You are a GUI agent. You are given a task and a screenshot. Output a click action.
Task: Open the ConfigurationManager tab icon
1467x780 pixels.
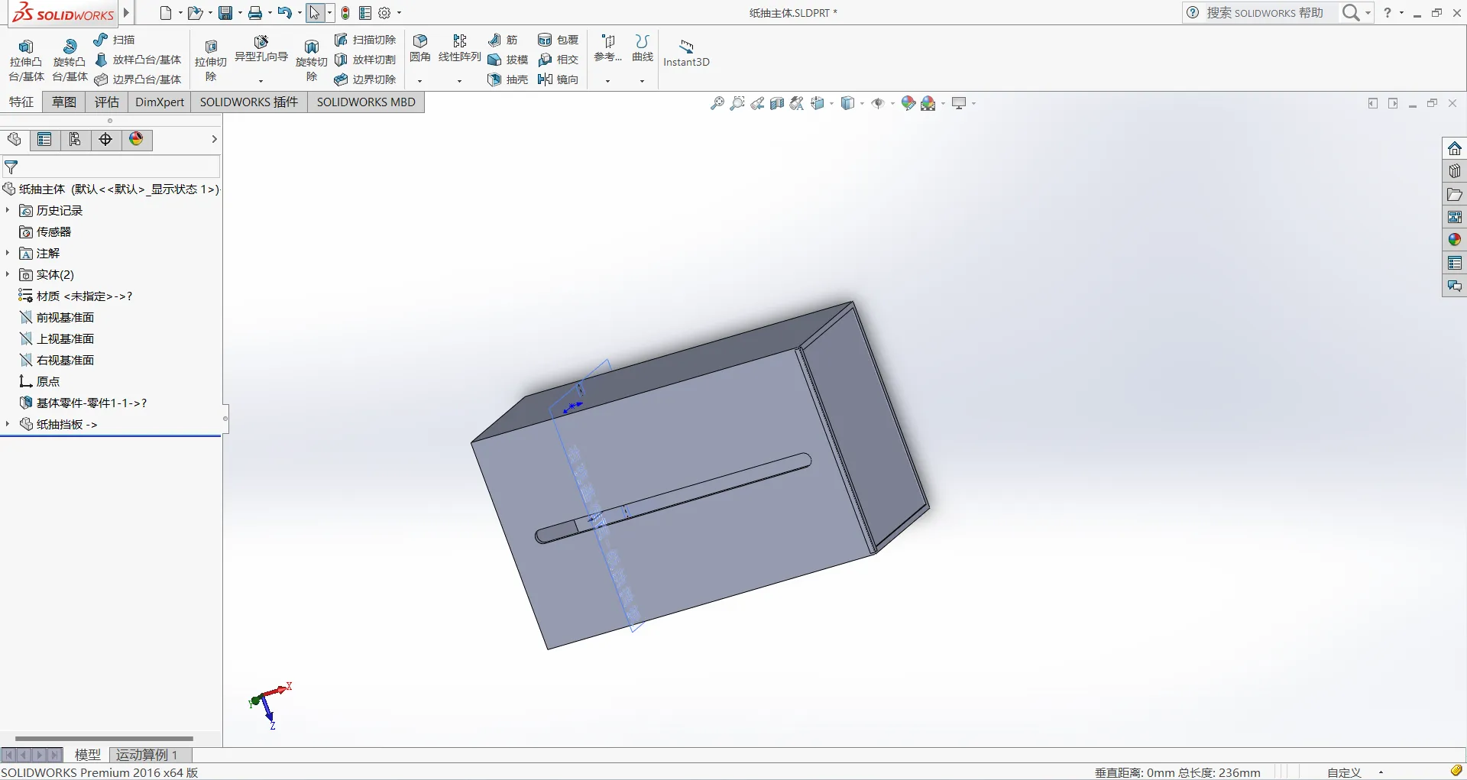[75, 139]
